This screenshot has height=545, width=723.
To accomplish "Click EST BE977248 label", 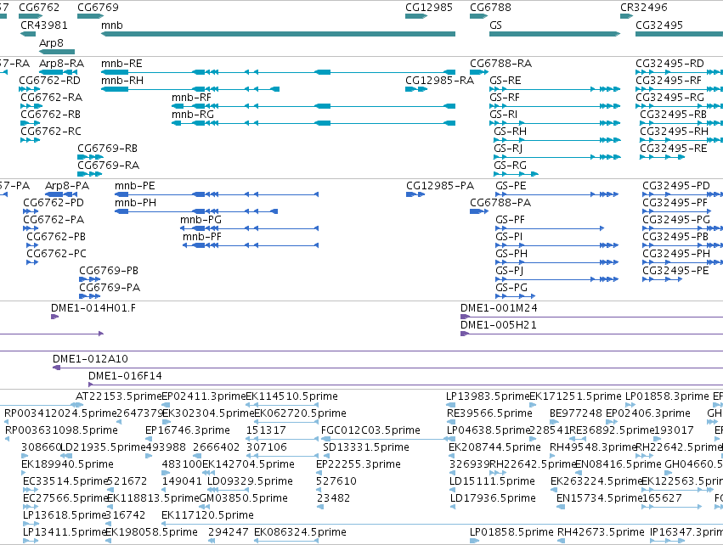I will pos(575,413).
